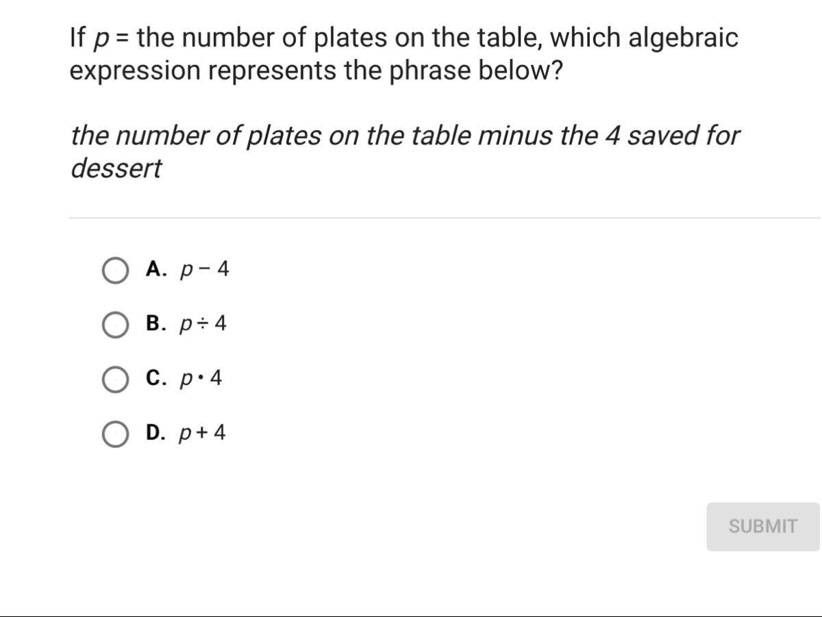
Task: Pick the answer expression p + 4
Action: point(202,434)
